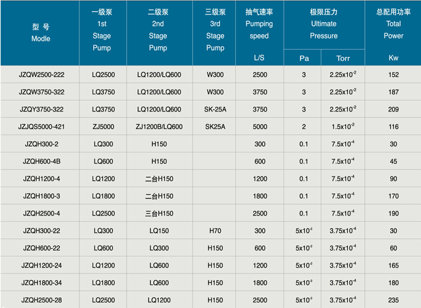This screenshot has width=421, height=308.
Task: Select the Ultimate Pressure header
Action: pos(324,24)
